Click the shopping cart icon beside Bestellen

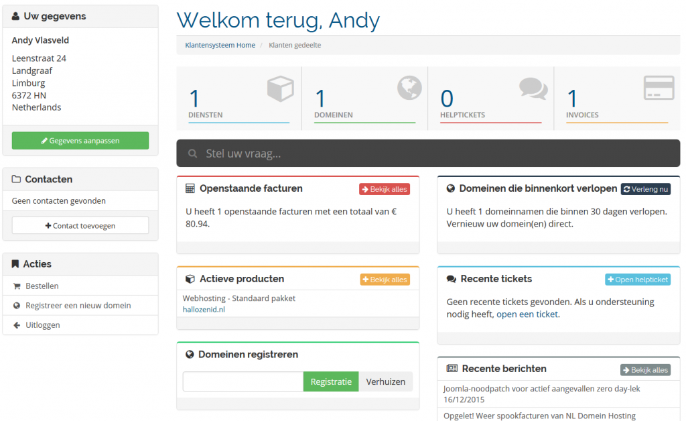[x=17, y=286]
